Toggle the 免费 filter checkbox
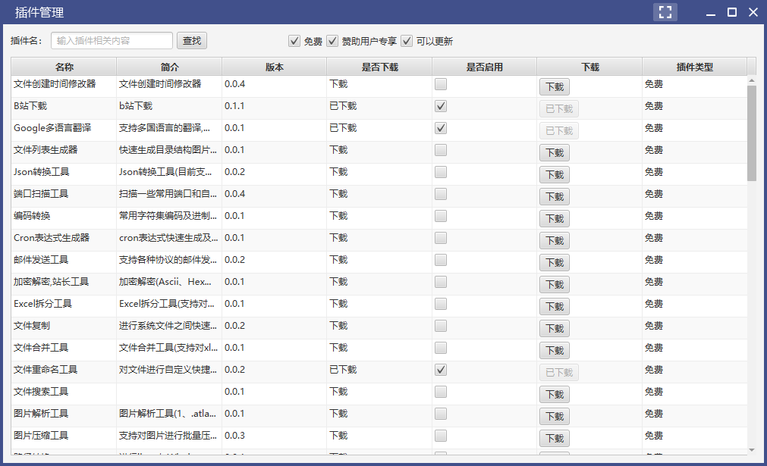Image resolution: width=767 pixels, height=466 pixels. click(294, 41)
